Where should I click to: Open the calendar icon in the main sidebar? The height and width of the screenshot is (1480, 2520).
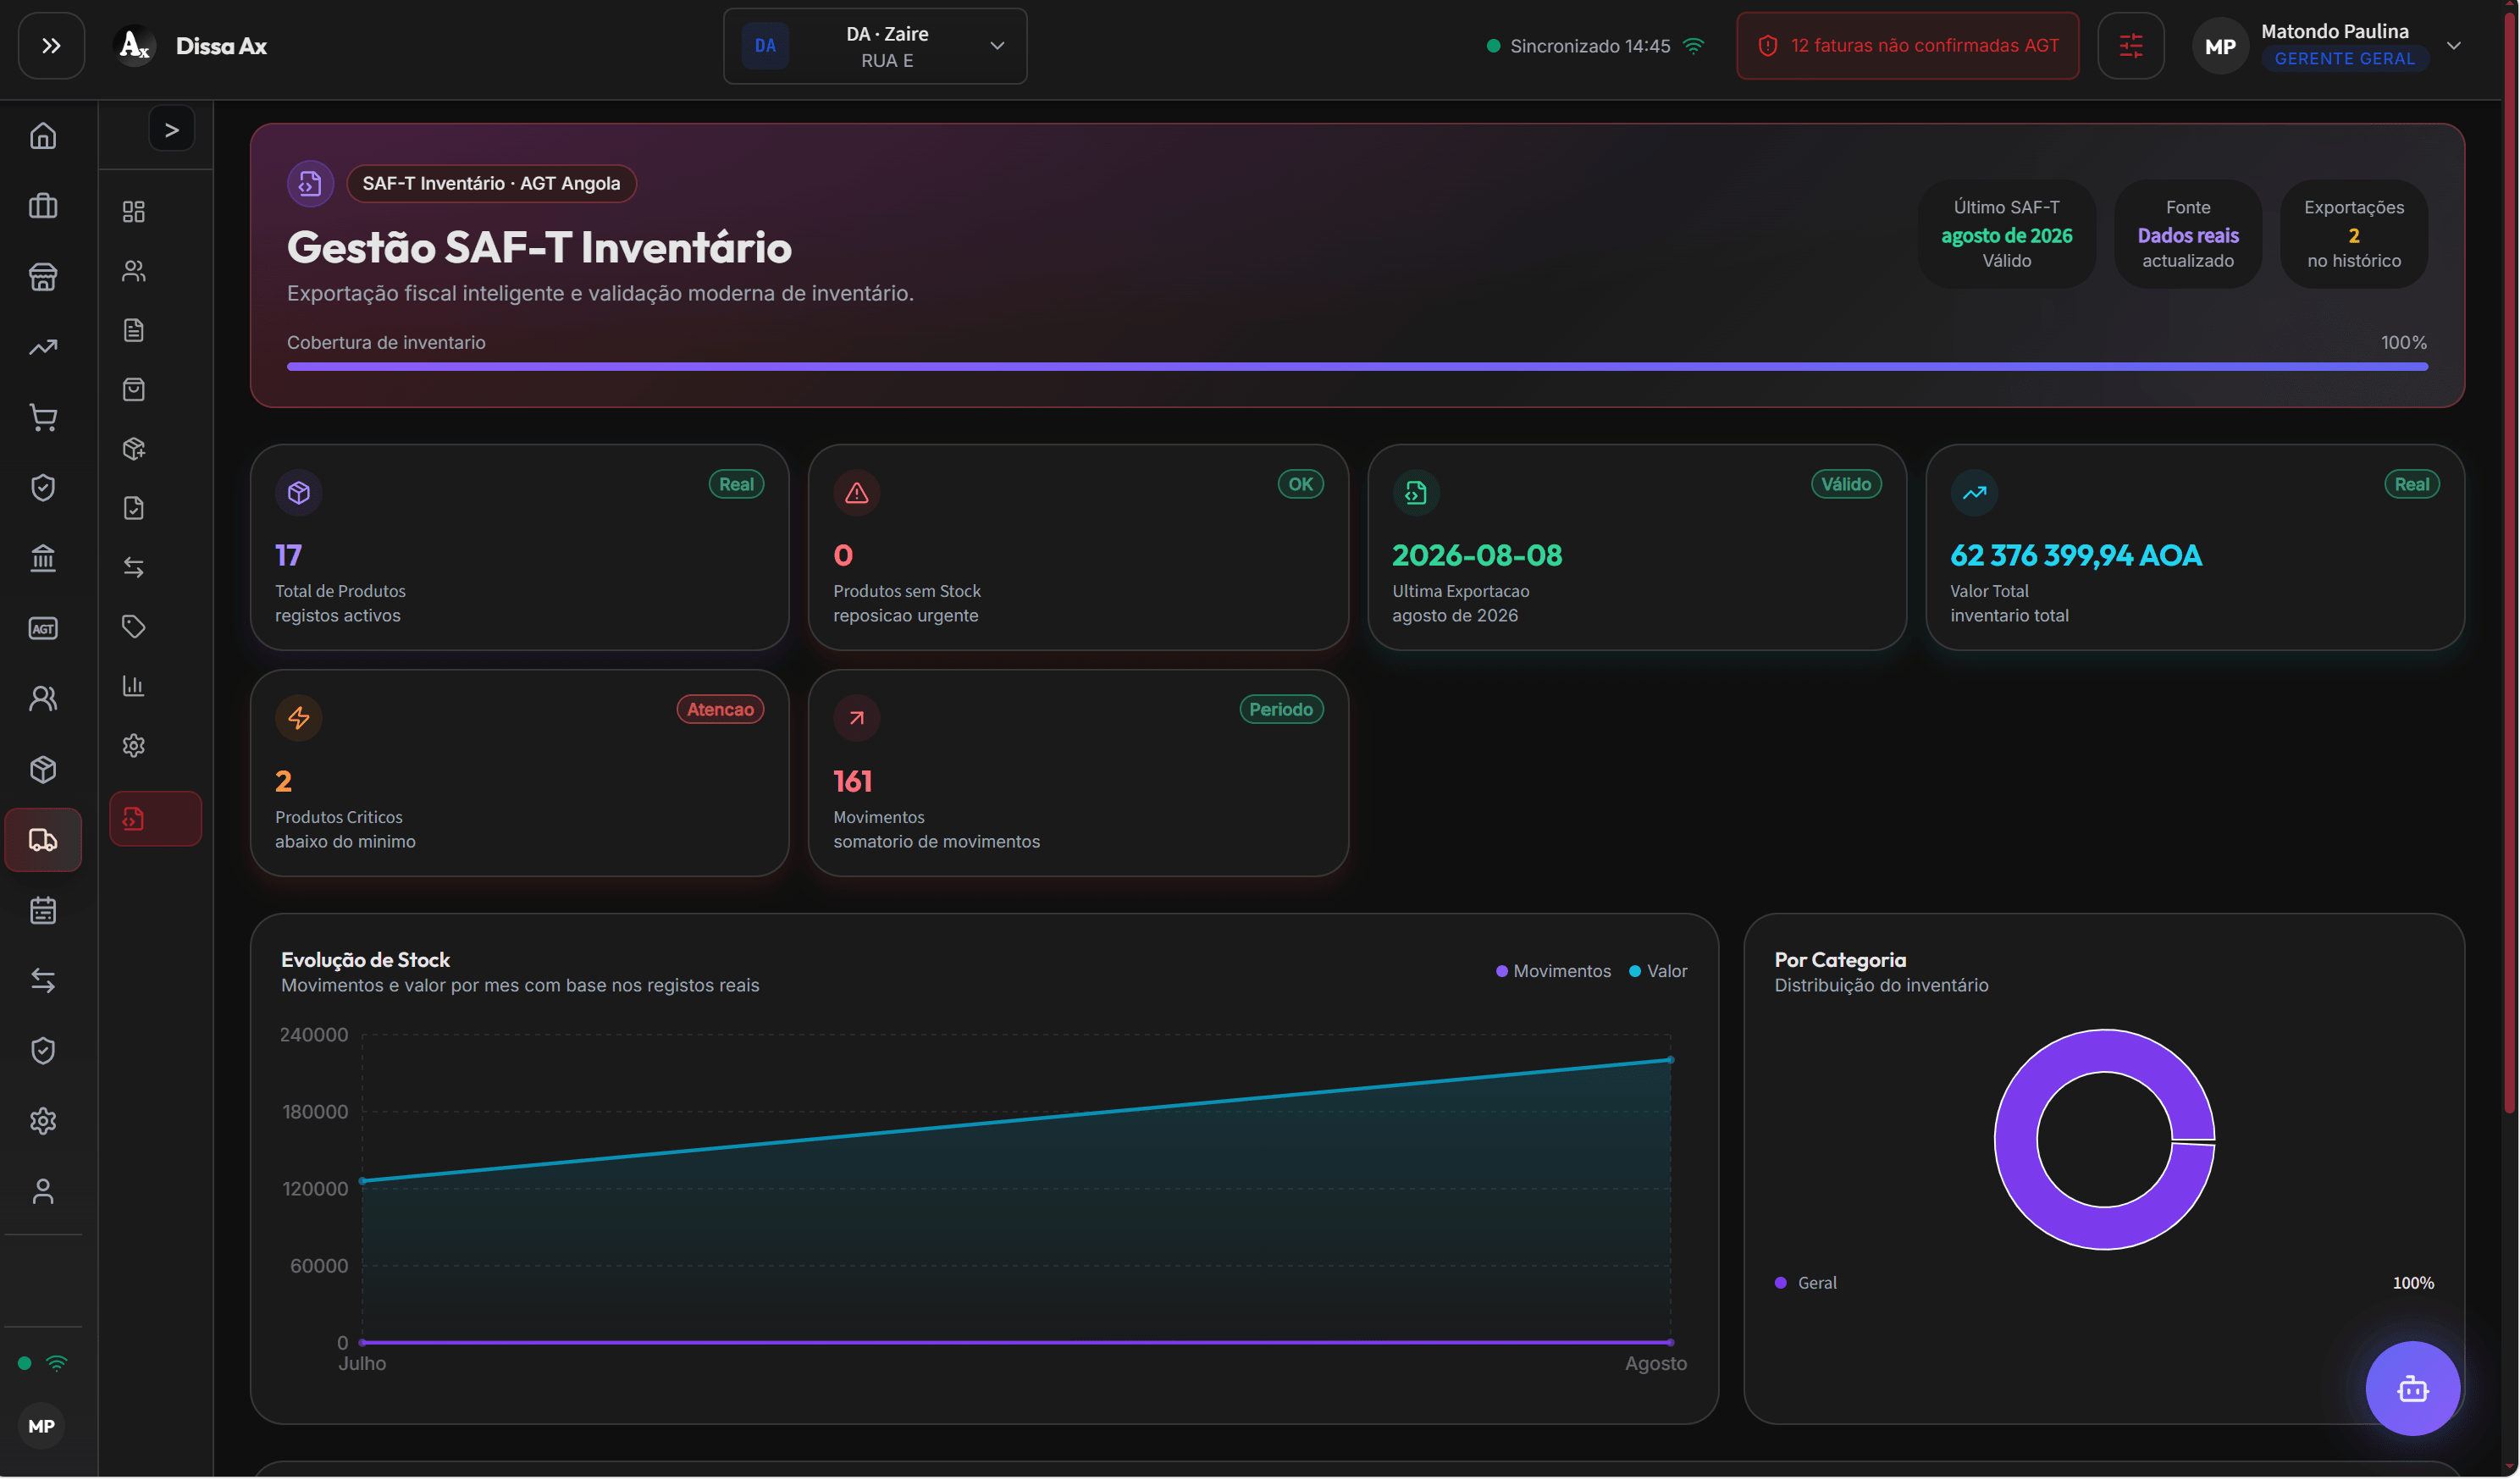click(x=43, y=911)
